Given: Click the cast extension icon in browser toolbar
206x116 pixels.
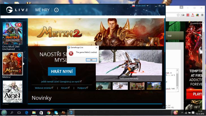Looking at the screenshot, I should point(183,15).
